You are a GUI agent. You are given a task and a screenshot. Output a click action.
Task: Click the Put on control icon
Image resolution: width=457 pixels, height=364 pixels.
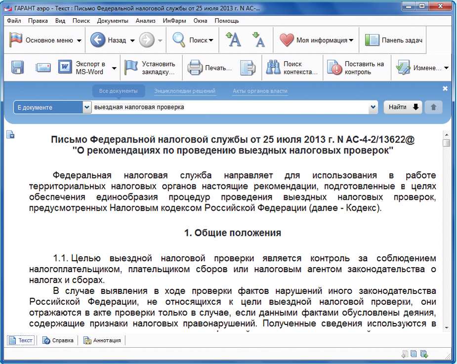pyautogui.click(x=334, y=68)
